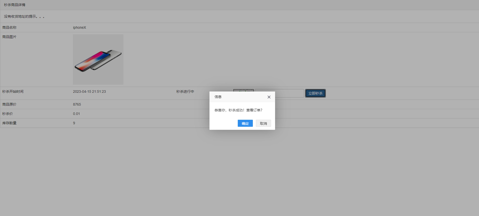Click the stock count value 9
This screenshot has height=216, width=479.
click(x=74, y=123)
